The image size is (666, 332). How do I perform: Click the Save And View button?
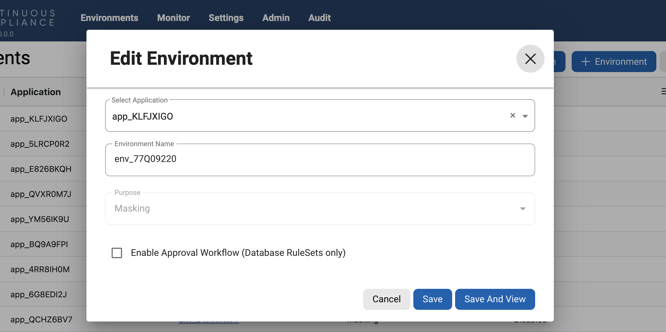coord(495,299)
